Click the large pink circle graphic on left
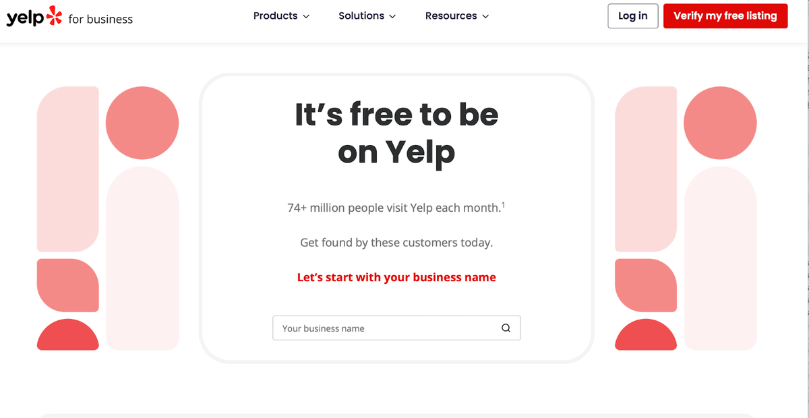The width and height of the screenshot is (809, 418). (142, 122)
